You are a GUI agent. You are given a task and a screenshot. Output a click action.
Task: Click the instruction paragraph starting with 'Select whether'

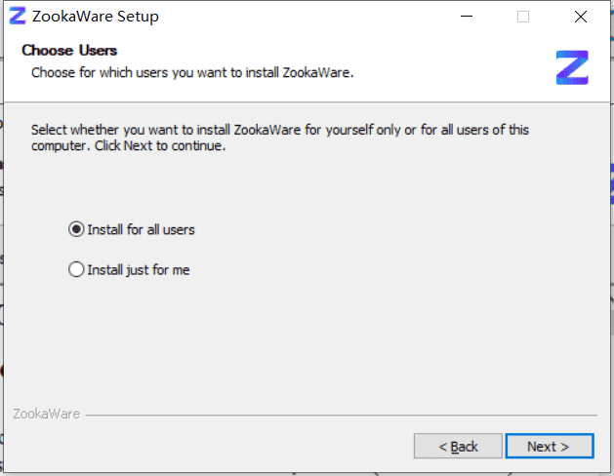[x=280, y=138]
